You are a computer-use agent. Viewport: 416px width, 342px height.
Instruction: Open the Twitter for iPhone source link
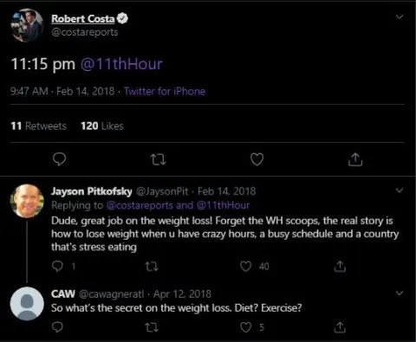click(x=165, y=91)
